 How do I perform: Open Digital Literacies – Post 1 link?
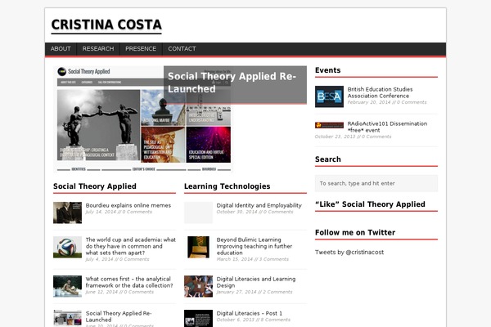tap(250, 313)
